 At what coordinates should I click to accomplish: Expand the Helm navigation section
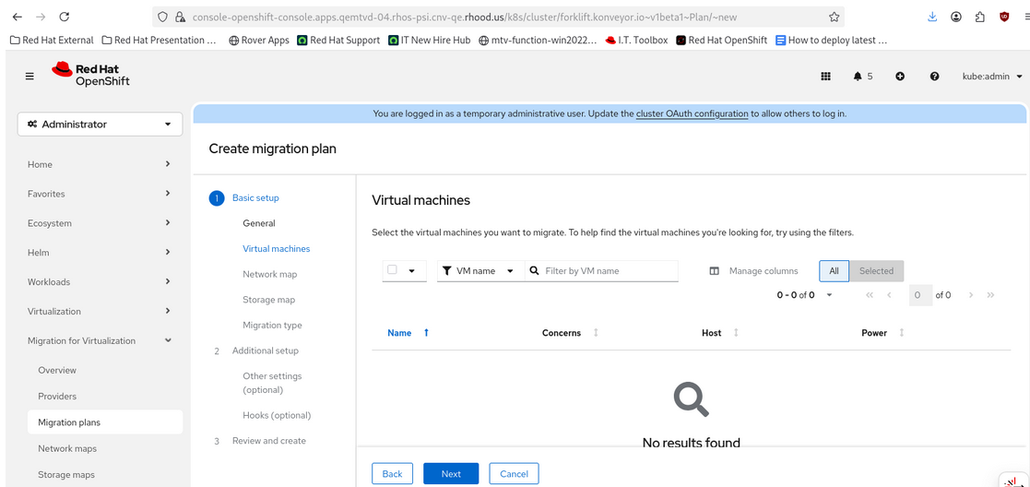point(100,253)
